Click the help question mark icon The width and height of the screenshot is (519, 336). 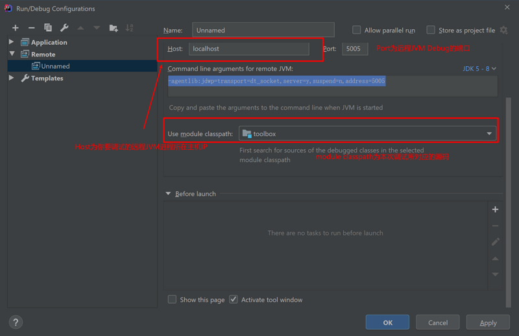pos(16,322)
